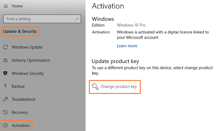Screen dimensions: 216x131
Task: Focus the Find a setting box
Action: coord(42,19)
